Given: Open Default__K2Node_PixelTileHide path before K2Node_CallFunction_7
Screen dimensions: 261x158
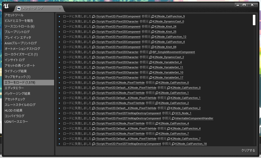Looking at the screenshot, I should [126, 139].
